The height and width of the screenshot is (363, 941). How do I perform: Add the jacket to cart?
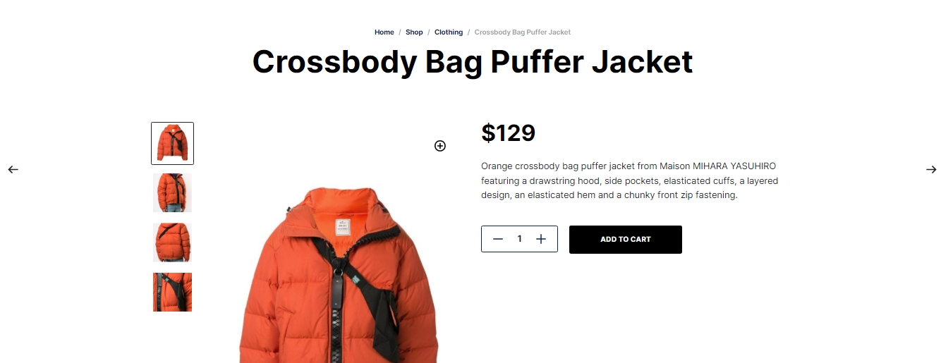[x=626, y=240]
